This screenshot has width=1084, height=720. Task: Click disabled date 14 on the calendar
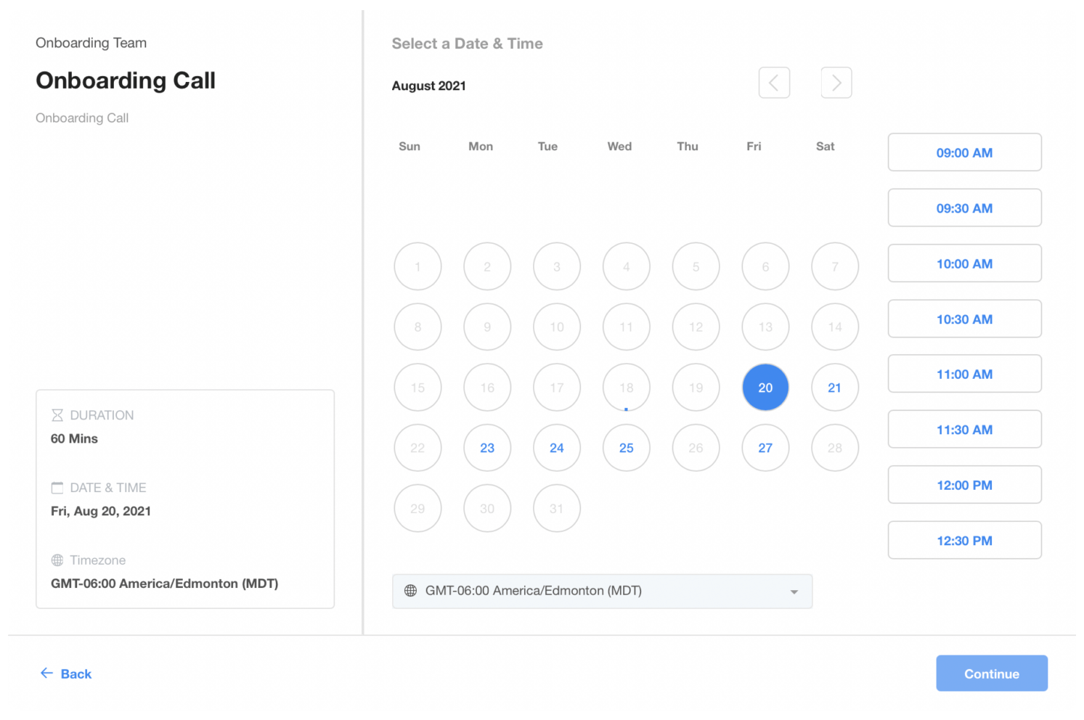click(835, 327)
